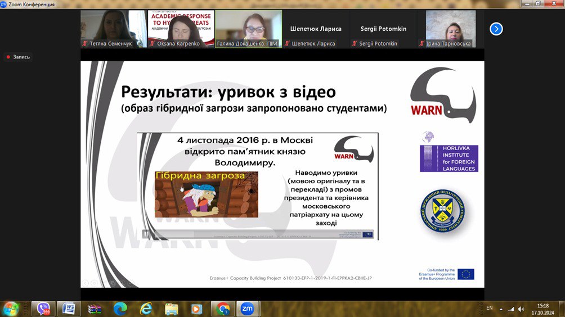Select Ірина Тарновська's video thumbnail
Screen dimensions: 565x317
pos(451,29)
